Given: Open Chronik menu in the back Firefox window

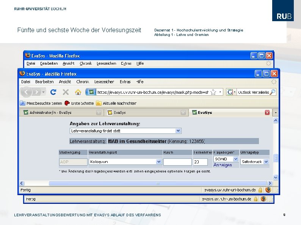Looking at the screenshot, I should [x=86, y=64].
